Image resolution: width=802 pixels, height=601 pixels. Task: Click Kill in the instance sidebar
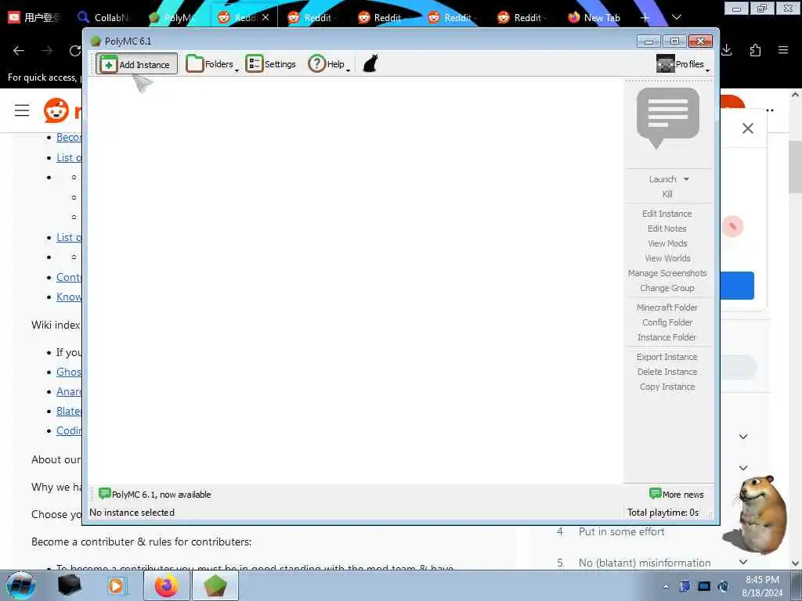(x=667, y=194)
